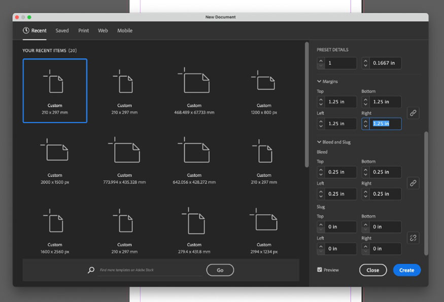Click the Close button
This screenshot has width=444, height=302.
point(373,270)
